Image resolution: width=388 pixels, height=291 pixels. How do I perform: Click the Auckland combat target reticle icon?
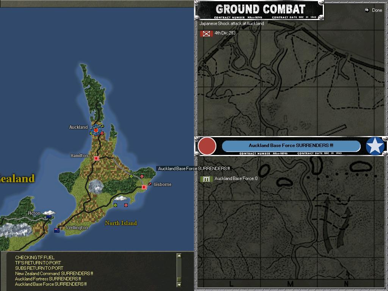click(95, 130)
